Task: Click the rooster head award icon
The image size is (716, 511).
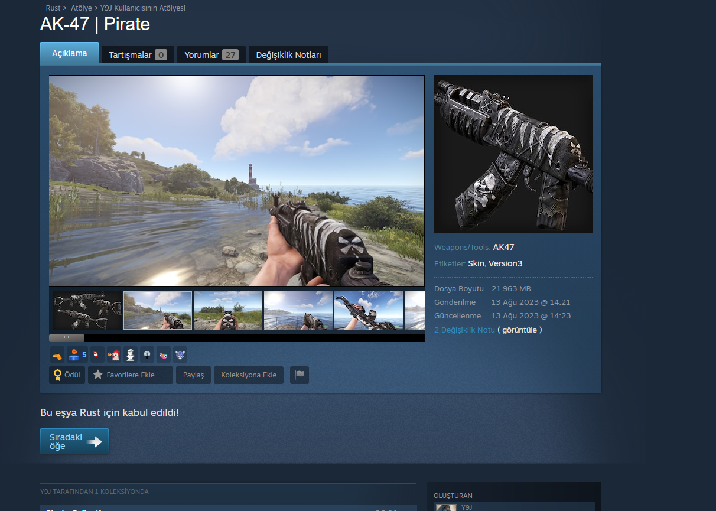Action: 113,354
